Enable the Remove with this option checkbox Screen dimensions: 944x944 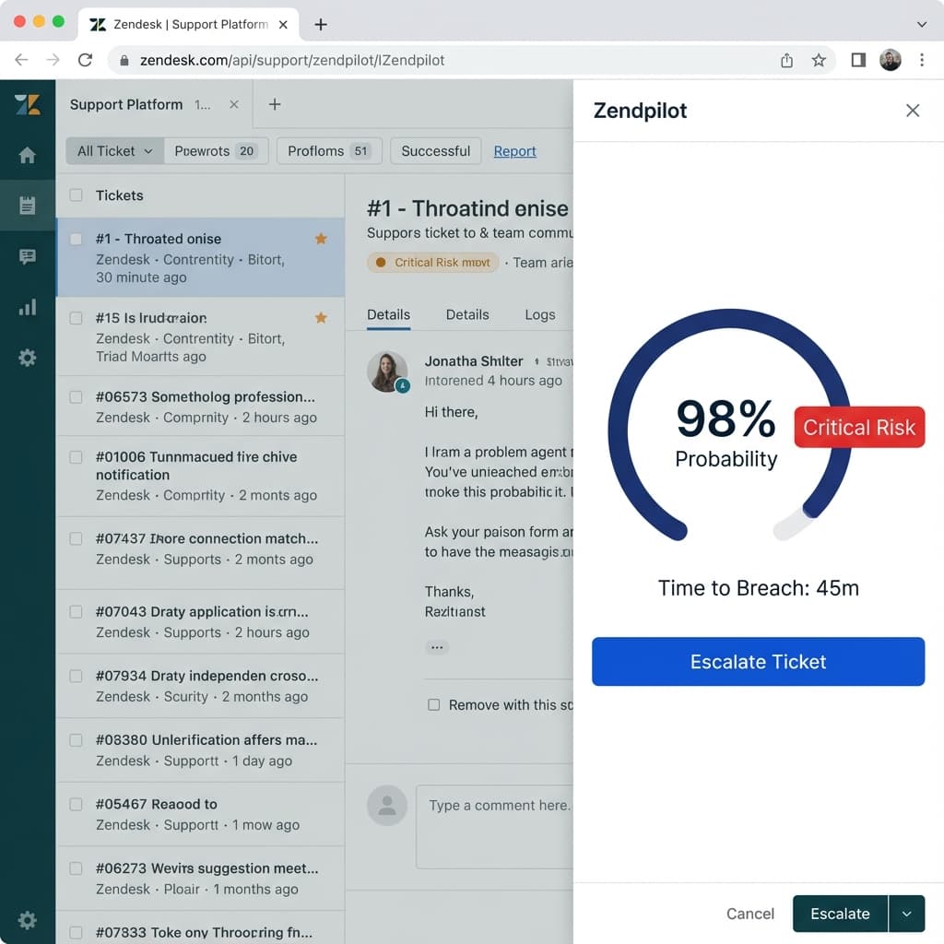(x=432, y=704)
